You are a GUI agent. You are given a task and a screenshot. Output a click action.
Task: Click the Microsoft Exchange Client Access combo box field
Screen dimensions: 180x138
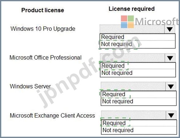[x=133, y=115]
